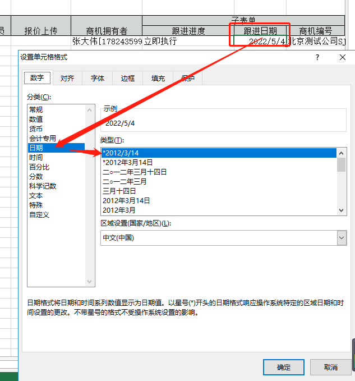Click category list scroll up arrow

89,110
